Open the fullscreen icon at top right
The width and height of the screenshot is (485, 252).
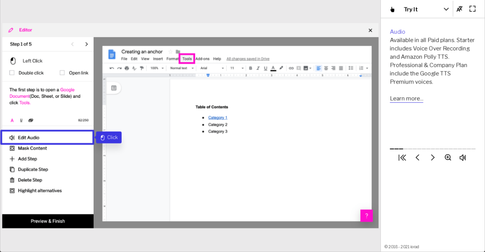473,8
